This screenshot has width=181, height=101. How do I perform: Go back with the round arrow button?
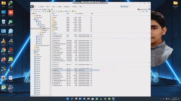32,6
